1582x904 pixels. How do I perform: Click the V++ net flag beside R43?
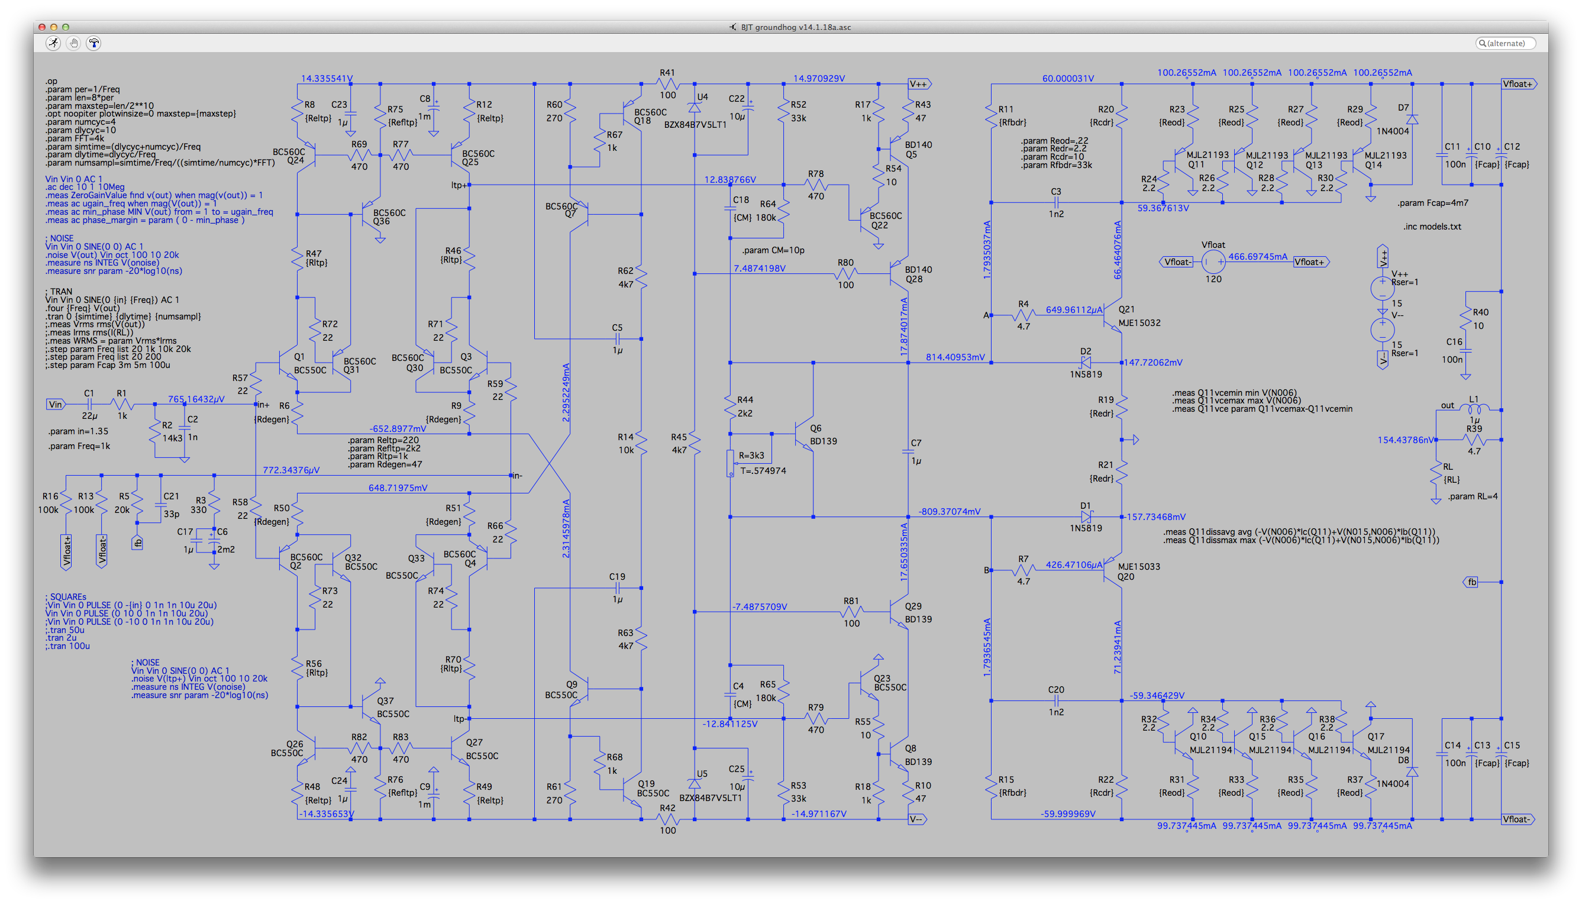click(919, 84)
